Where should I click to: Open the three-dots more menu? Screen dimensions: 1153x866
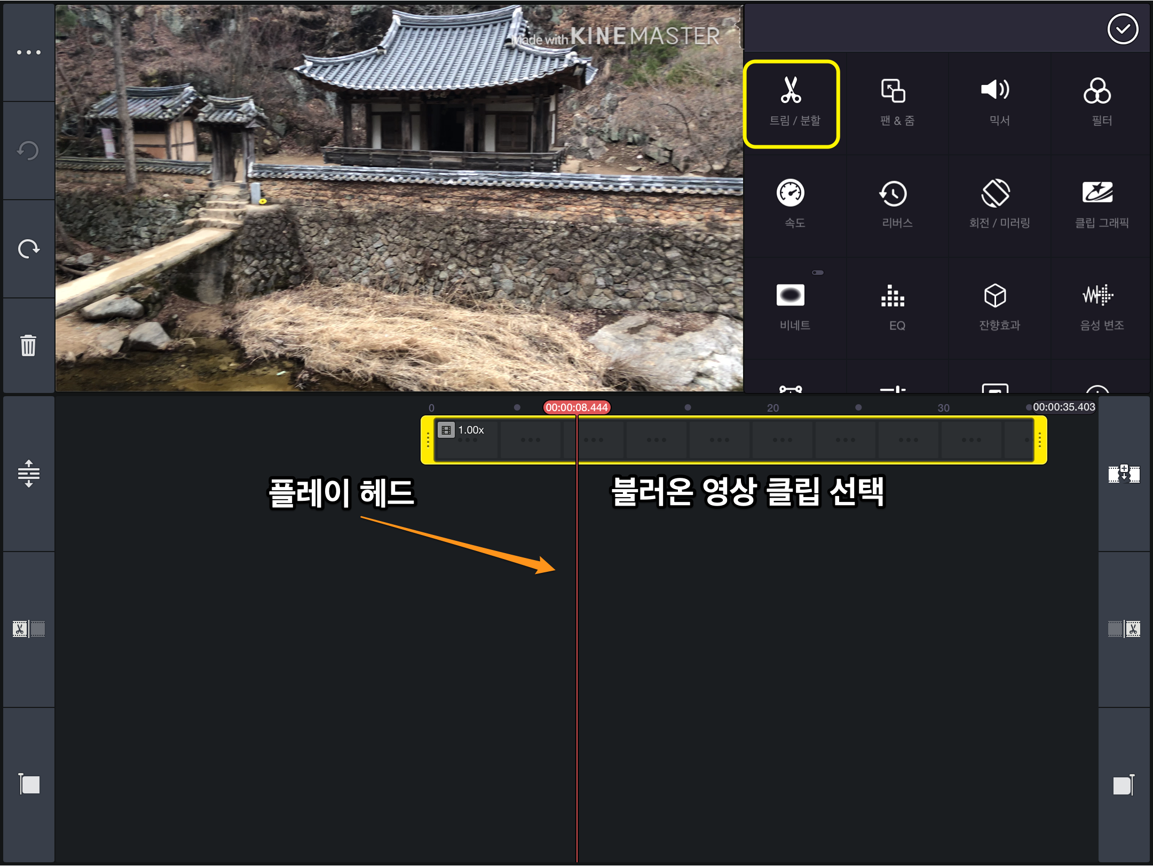click(x=29, y=52)
